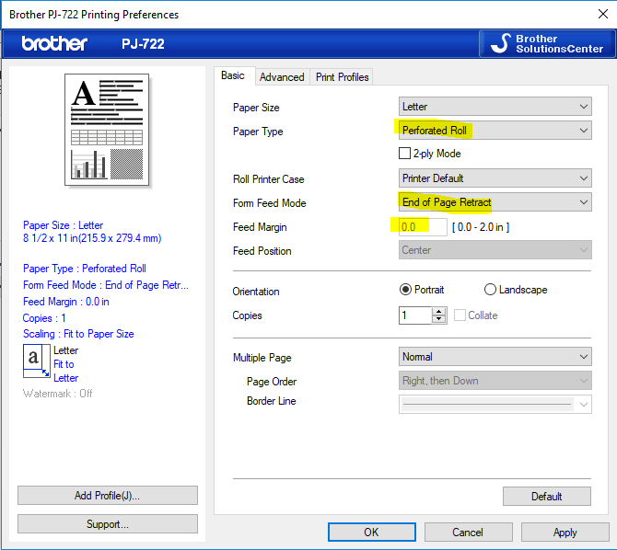Click the 'Feed Margin : 0.0 in' summary text
The image size is (617, 550).
tap(66, 302)
